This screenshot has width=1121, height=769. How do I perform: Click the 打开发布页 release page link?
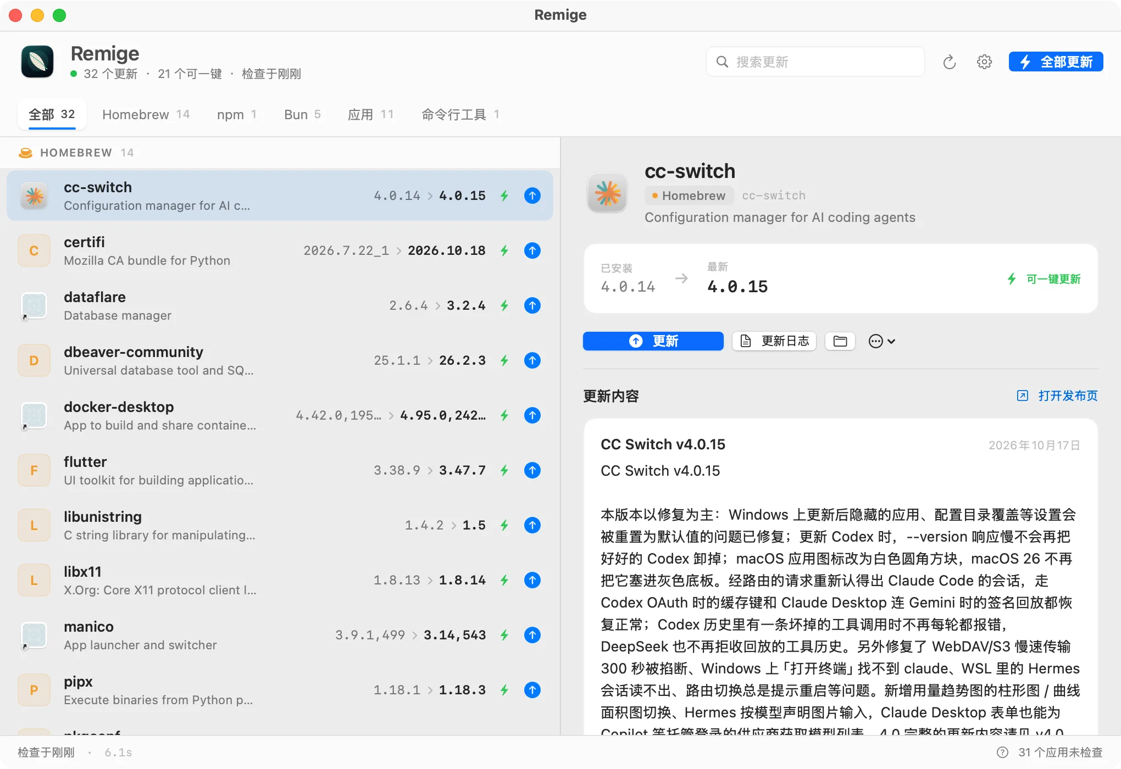[1057, 395]
